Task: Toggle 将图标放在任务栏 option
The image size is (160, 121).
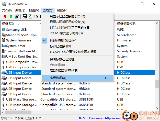Action: 77,59
